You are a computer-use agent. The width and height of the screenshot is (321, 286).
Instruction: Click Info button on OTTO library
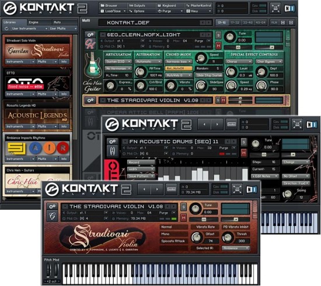[x=64, y=94]
